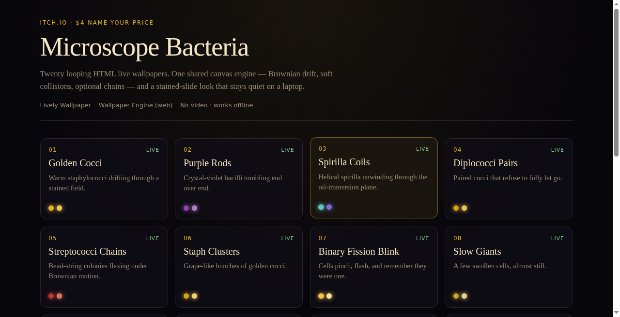Open Diplococci Pairs wallpaper title

[x=485, y=163]
